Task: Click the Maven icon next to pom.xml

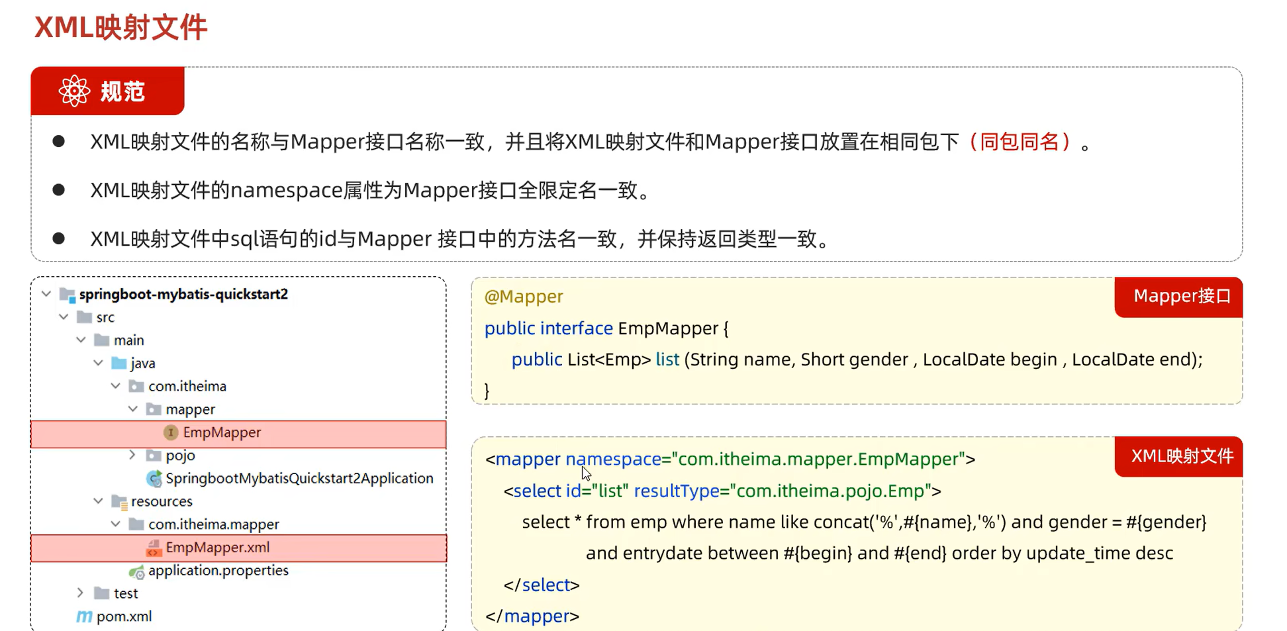Action: click(84, 616)
